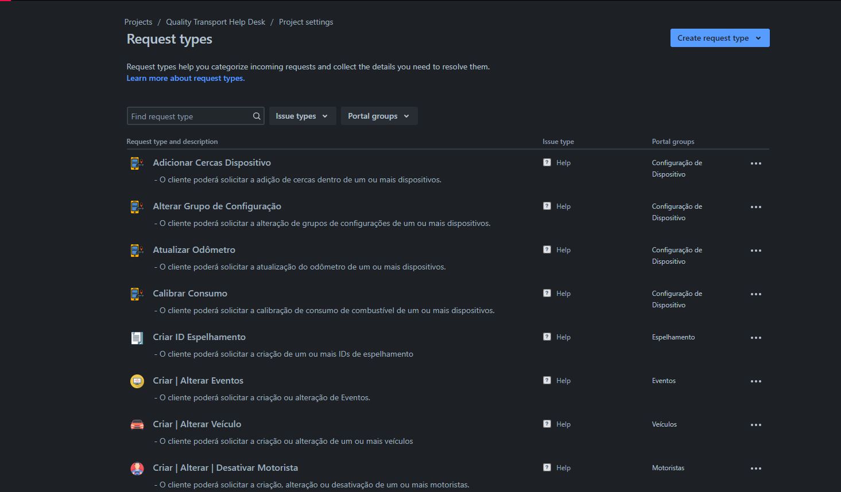This screenshot has height=492, width=841.
Task: Open more actions for Calibrar Consumo row
Action: pyautogui.click(x=756, y=294)
